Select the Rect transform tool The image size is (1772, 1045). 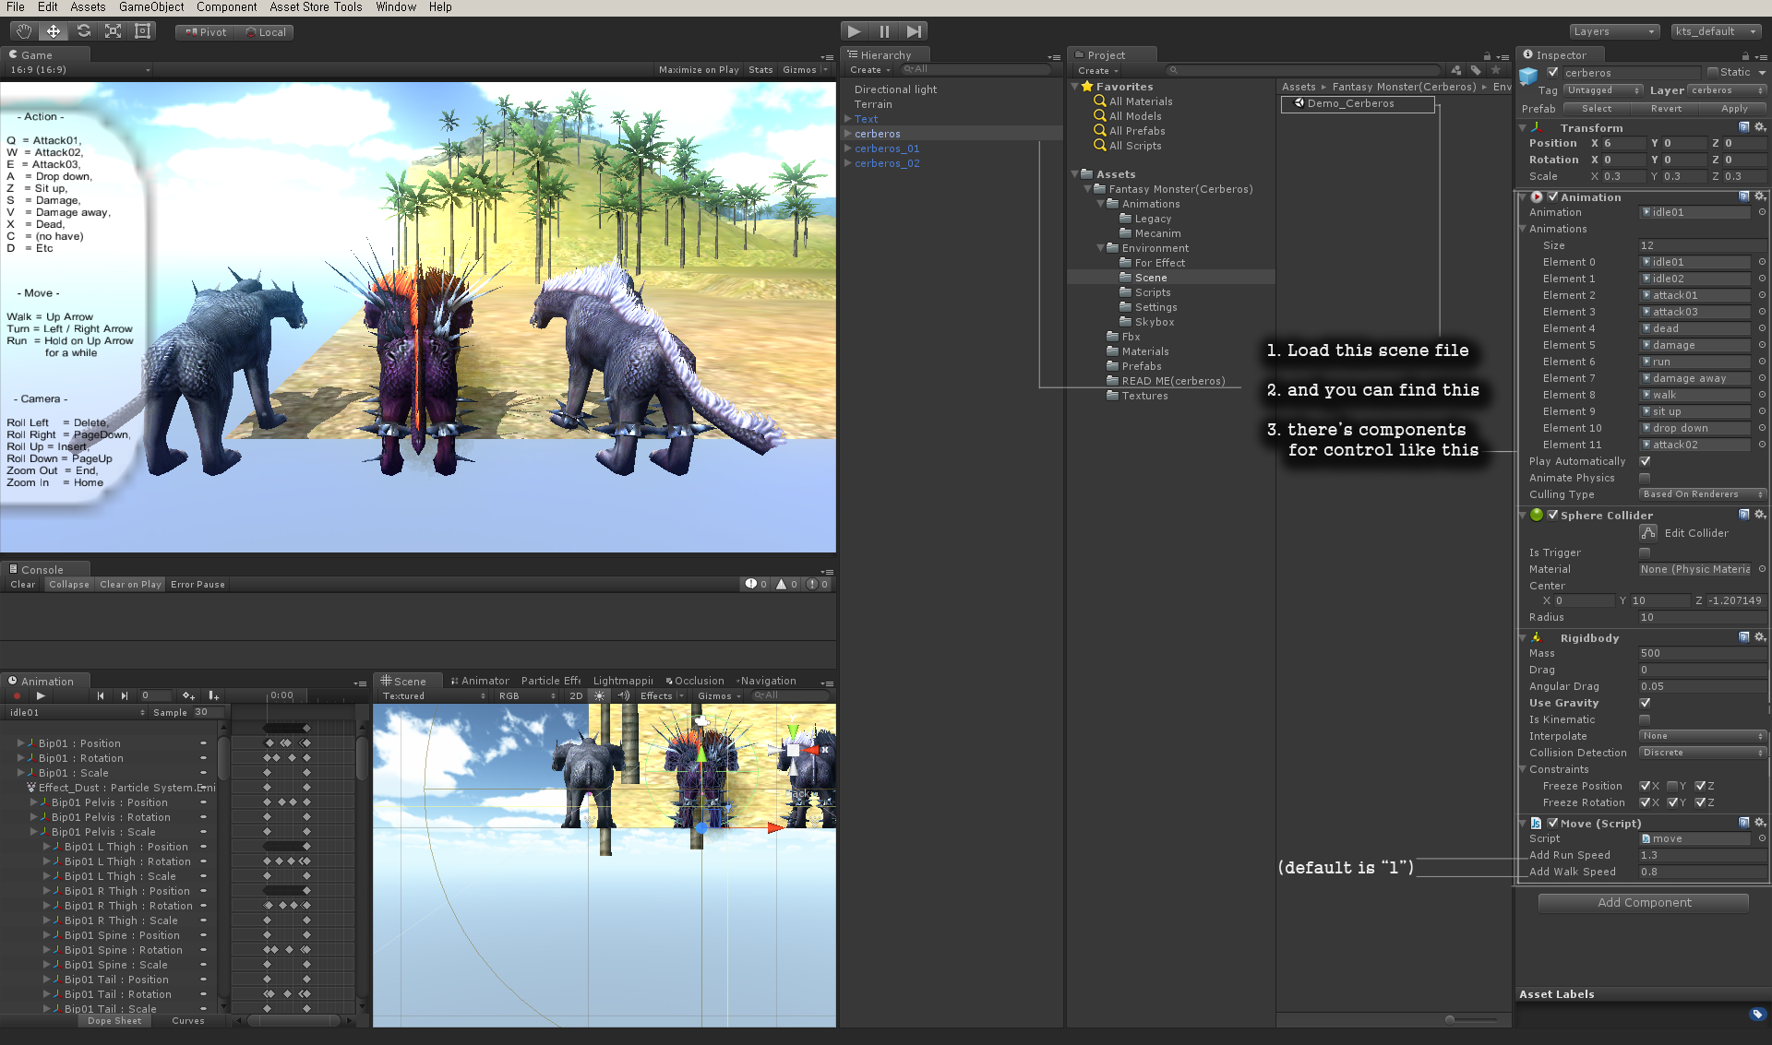click(142, 31)
